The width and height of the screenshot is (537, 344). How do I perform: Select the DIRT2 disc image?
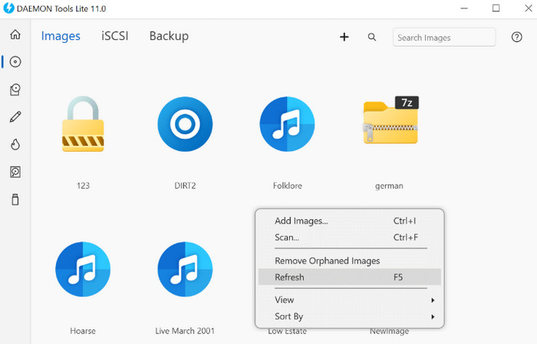[185, 124]
